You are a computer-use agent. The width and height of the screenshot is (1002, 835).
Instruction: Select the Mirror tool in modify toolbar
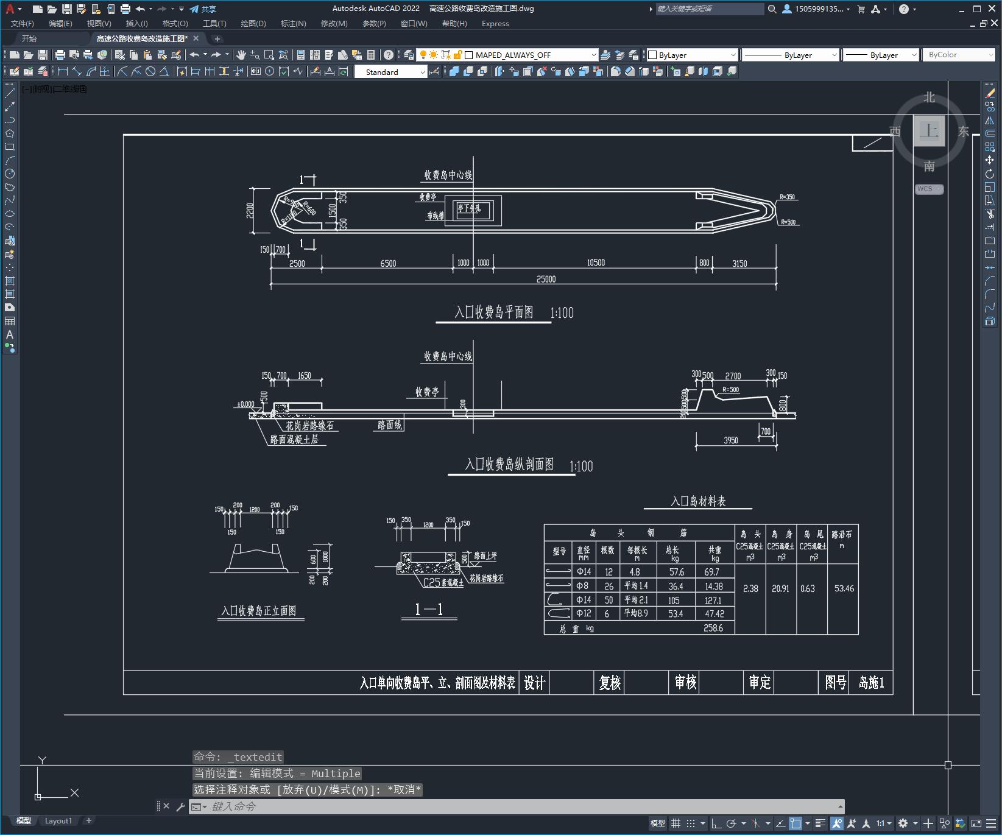(x=990, y=121)
